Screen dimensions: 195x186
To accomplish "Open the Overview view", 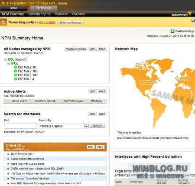I will [78, 14].
